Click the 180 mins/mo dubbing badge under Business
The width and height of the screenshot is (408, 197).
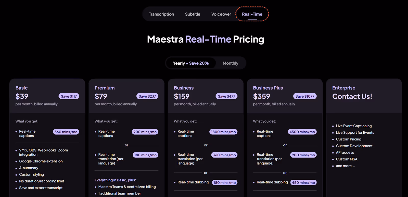[x=225, y=182]
